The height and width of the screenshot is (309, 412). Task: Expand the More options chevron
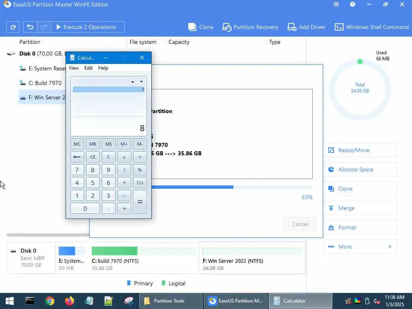point(390,247)
